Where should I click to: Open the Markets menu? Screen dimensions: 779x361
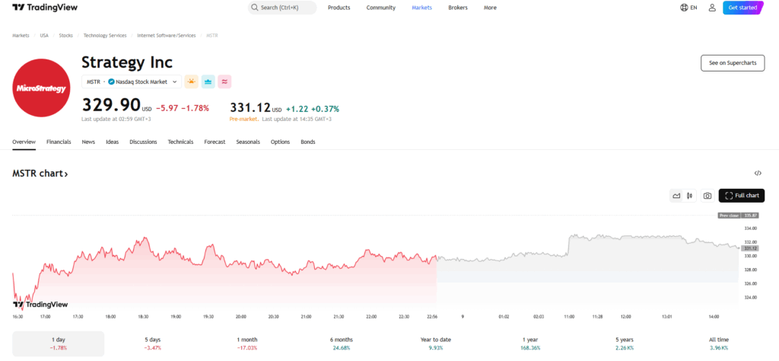coord(421,8)
